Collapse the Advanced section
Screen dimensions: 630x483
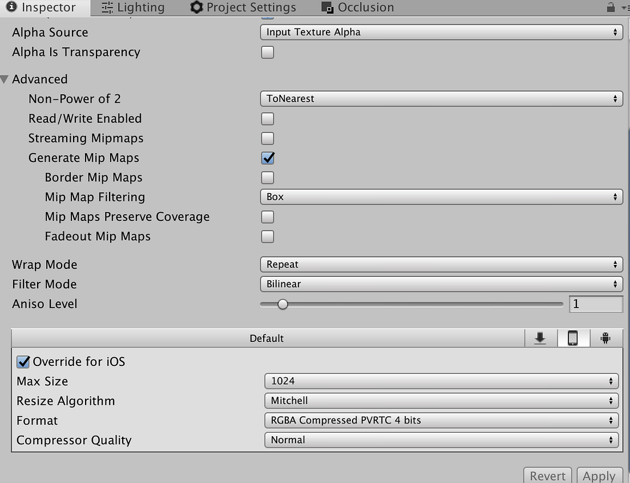click(5, 79)
